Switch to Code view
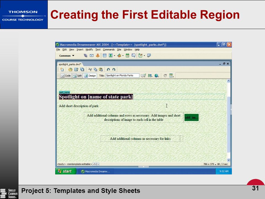The height and width of the screenshot is (199, 265). pyautogui.click(x=66, y=76)
